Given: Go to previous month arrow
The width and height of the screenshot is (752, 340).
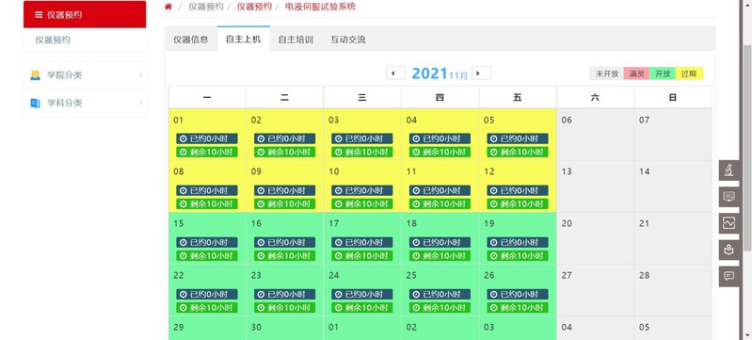Looking at the screenshot, I should pyautogui.click(x=395, y=73).
